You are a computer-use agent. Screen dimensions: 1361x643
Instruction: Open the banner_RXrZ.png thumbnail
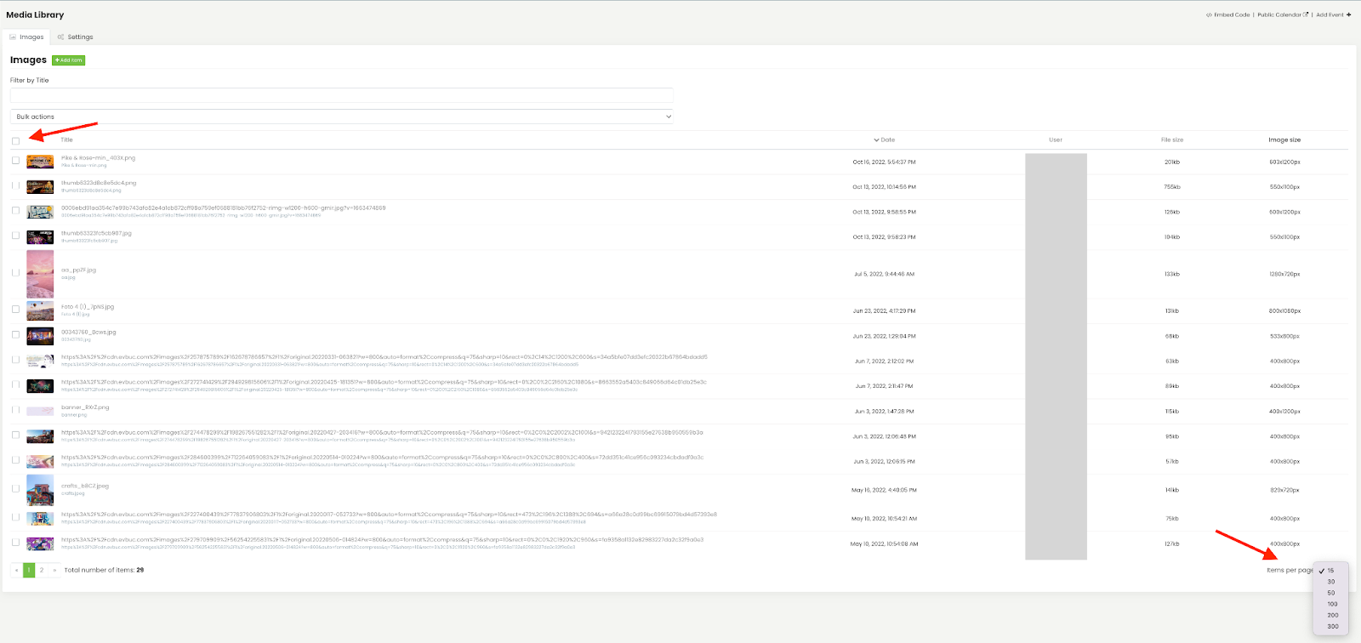(40, 411)
